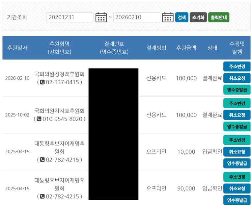This screenshot has height=206, width=251.
Task: Click the start date field 20201231
Action: pos(70,17)
